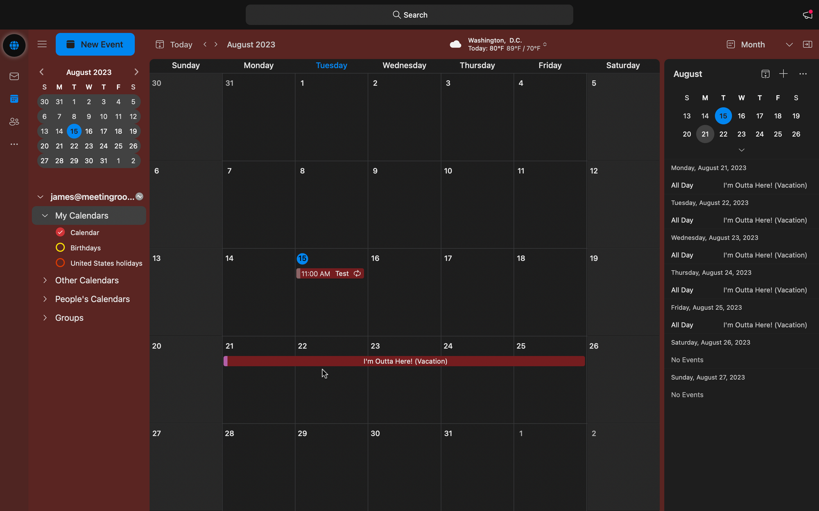Select the Calendar item in sidebar
This screenshot has width=819, height=511.
pos(84,232)
